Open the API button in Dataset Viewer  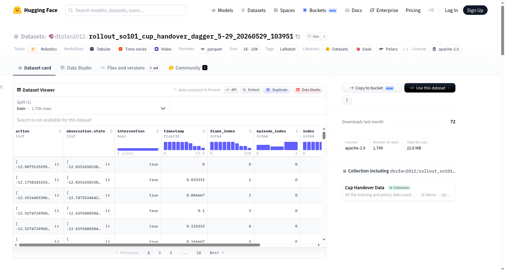[231, 90]
